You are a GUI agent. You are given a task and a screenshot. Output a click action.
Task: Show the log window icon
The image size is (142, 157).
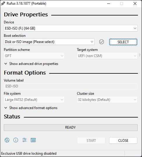(x=33, y=140)
